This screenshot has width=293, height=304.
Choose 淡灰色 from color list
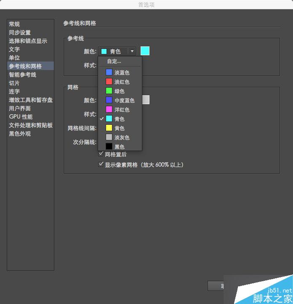(x=120, y=137)
